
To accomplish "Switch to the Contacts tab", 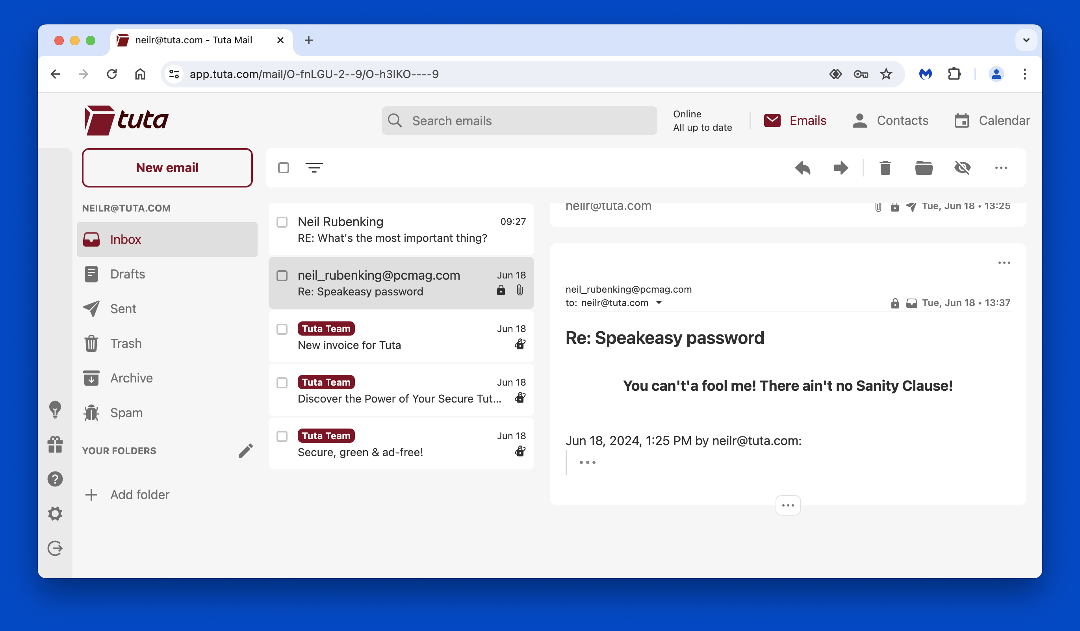I will [890, 121].
